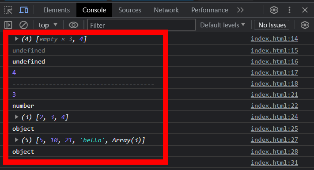Select the gray undefined log text
This screenshot has width=314, height=170.
click(29, 50)
